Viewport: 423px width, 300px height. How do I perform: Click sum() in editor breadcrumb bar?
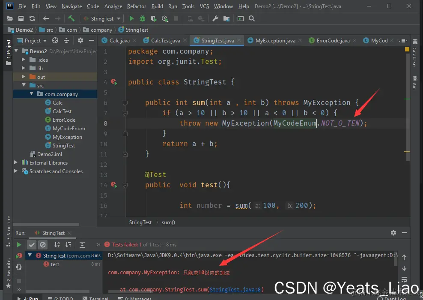click(168, 222)
